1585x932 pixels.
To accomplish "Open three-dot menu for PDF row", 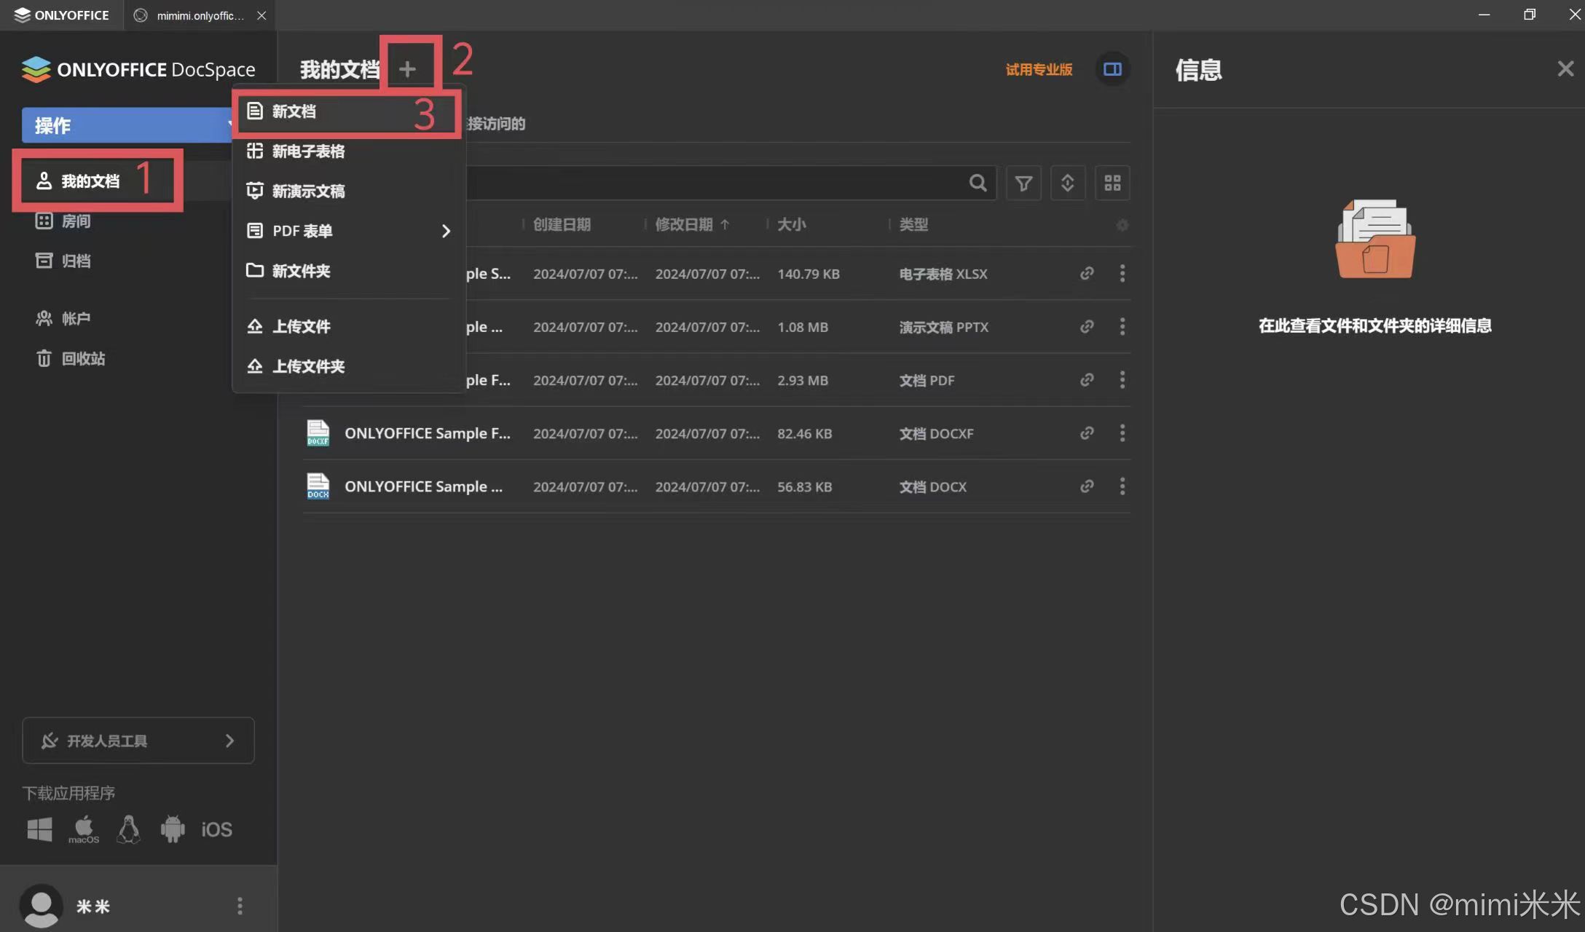I will 1122,379.
